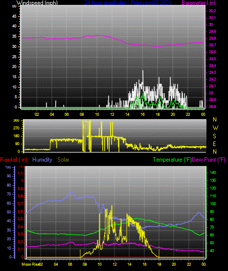Click the 20 windspeed axis value
Screen dimensions: 228x271
14,67
